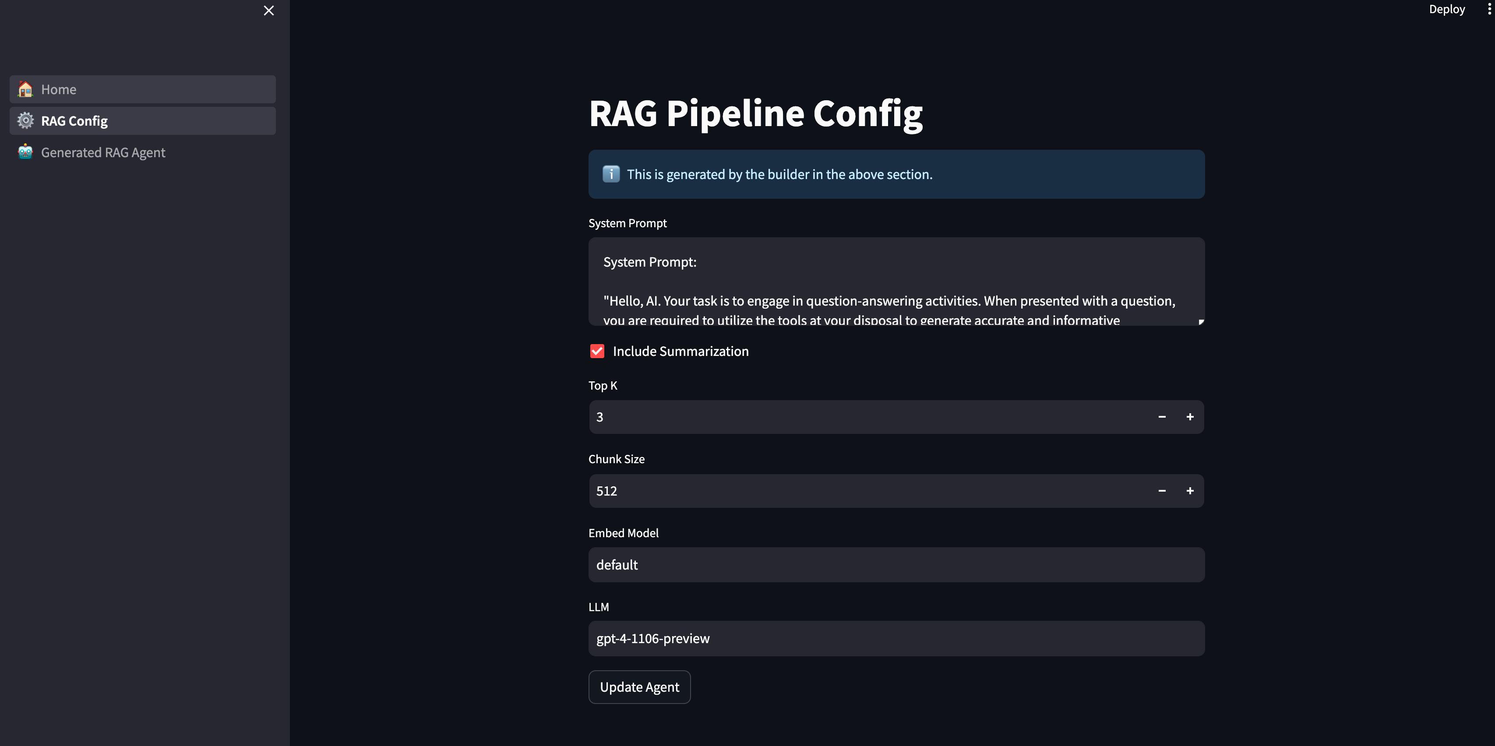Screen dimensions: 1495x746
Task: Focus the Embed Model input field
Action: point(896,564)
